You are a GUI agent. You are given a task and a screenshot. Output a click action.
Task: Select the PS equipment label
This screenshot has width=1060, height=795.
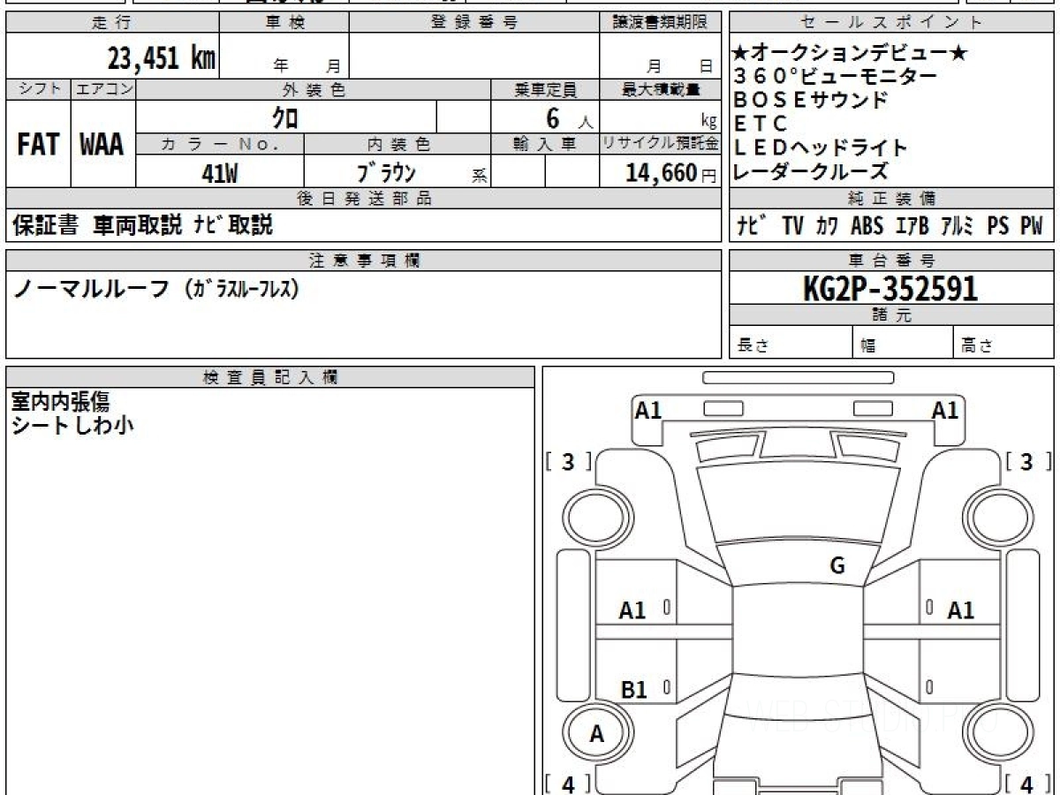click(998, 226)
